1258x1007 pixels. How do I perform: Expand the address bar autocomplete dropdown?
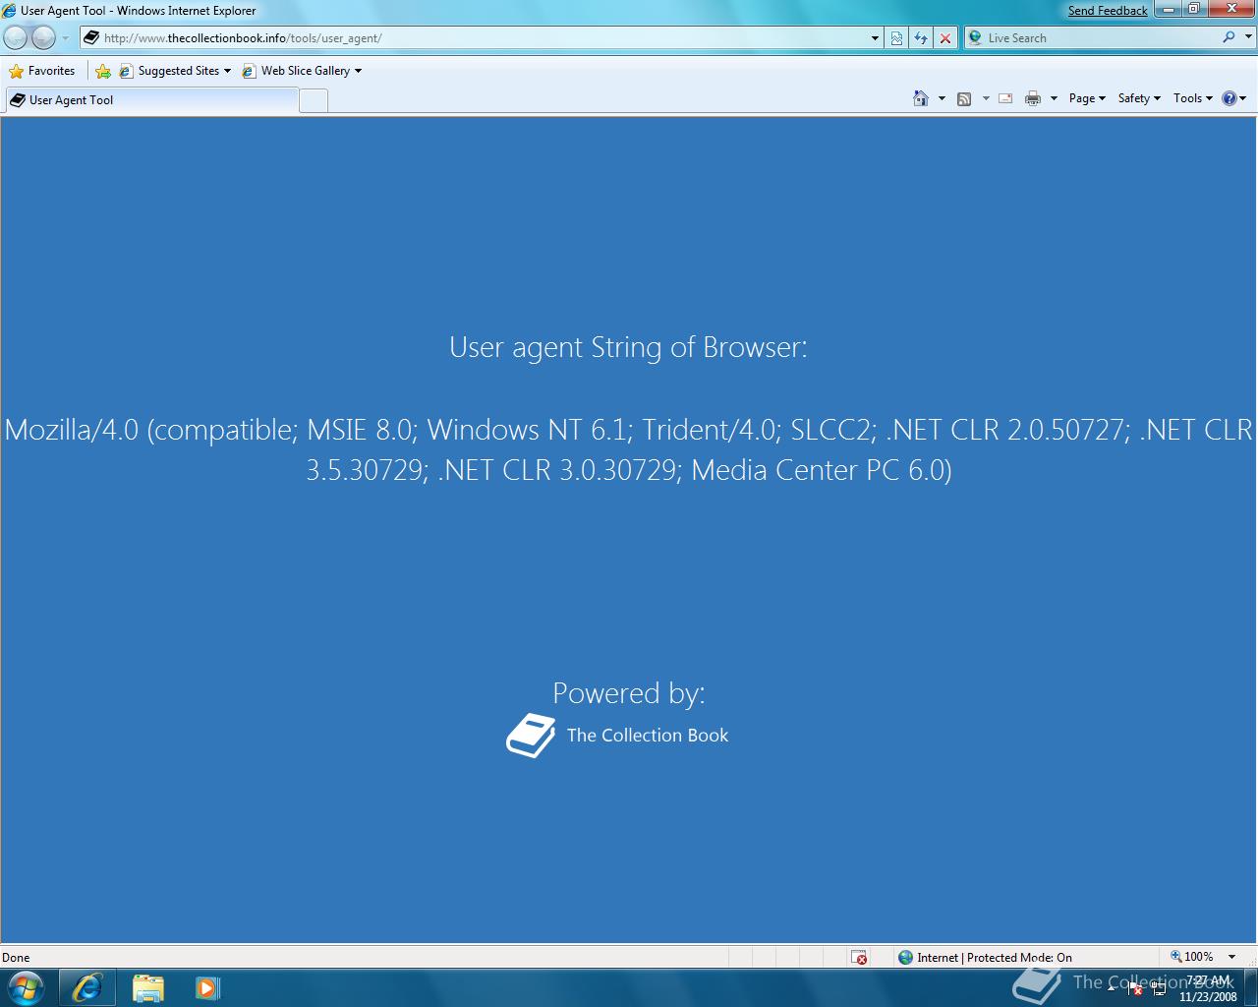coord(875,38)
